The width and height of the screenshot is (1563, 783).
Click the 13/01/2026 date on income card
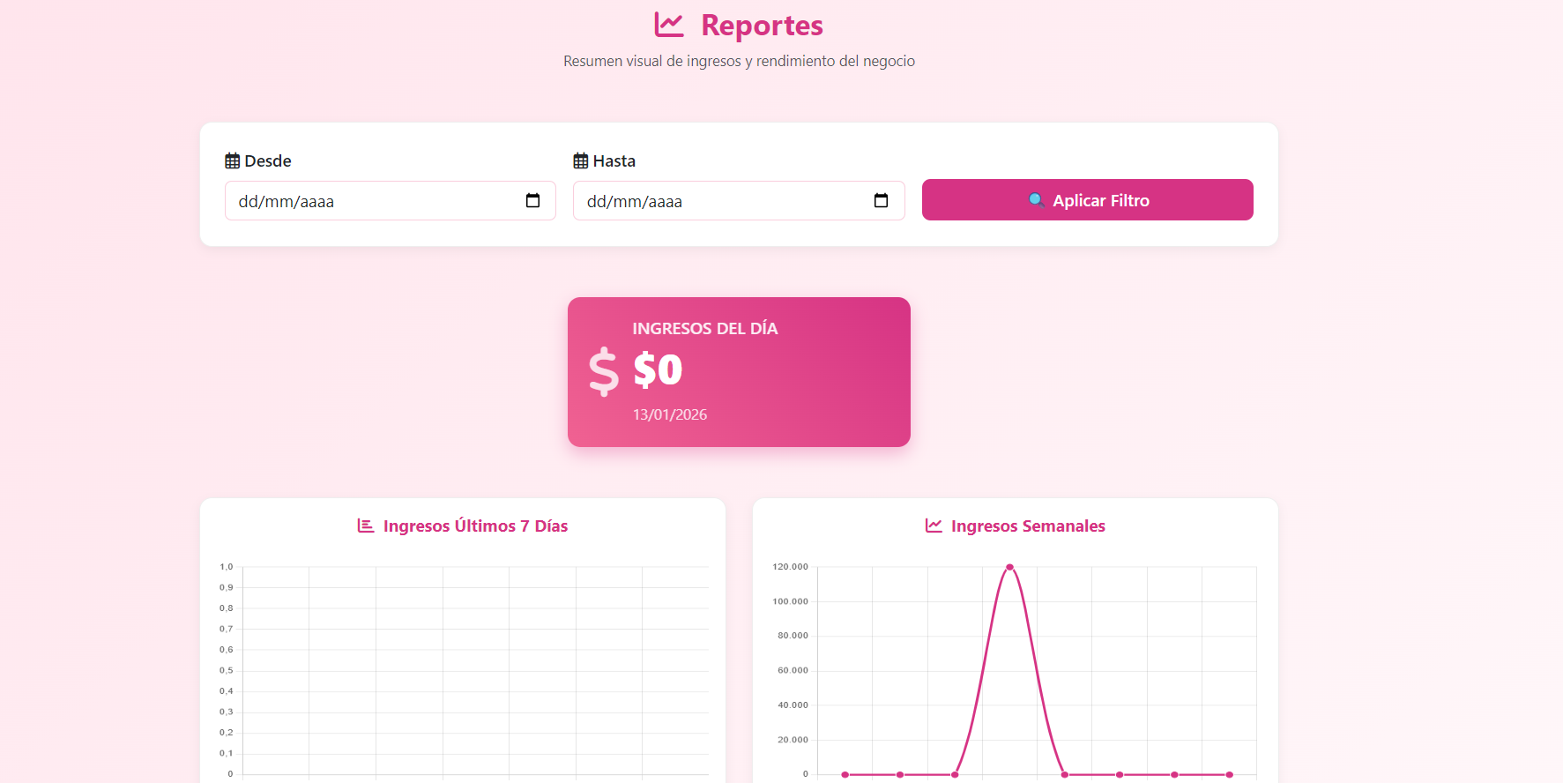point(670,414)
